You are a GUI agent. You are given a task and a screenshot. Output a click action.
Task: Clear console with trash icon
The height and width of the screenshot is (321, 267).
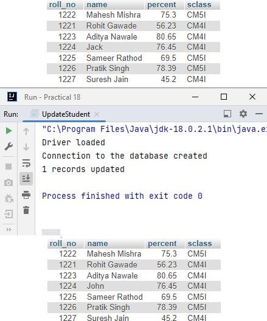(x=26, y=210)
